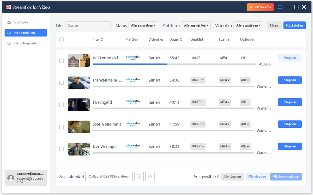The image size is (313, 195).
Task: Click prime video logo in Willkommen row
Action: [x=133, y=57]
